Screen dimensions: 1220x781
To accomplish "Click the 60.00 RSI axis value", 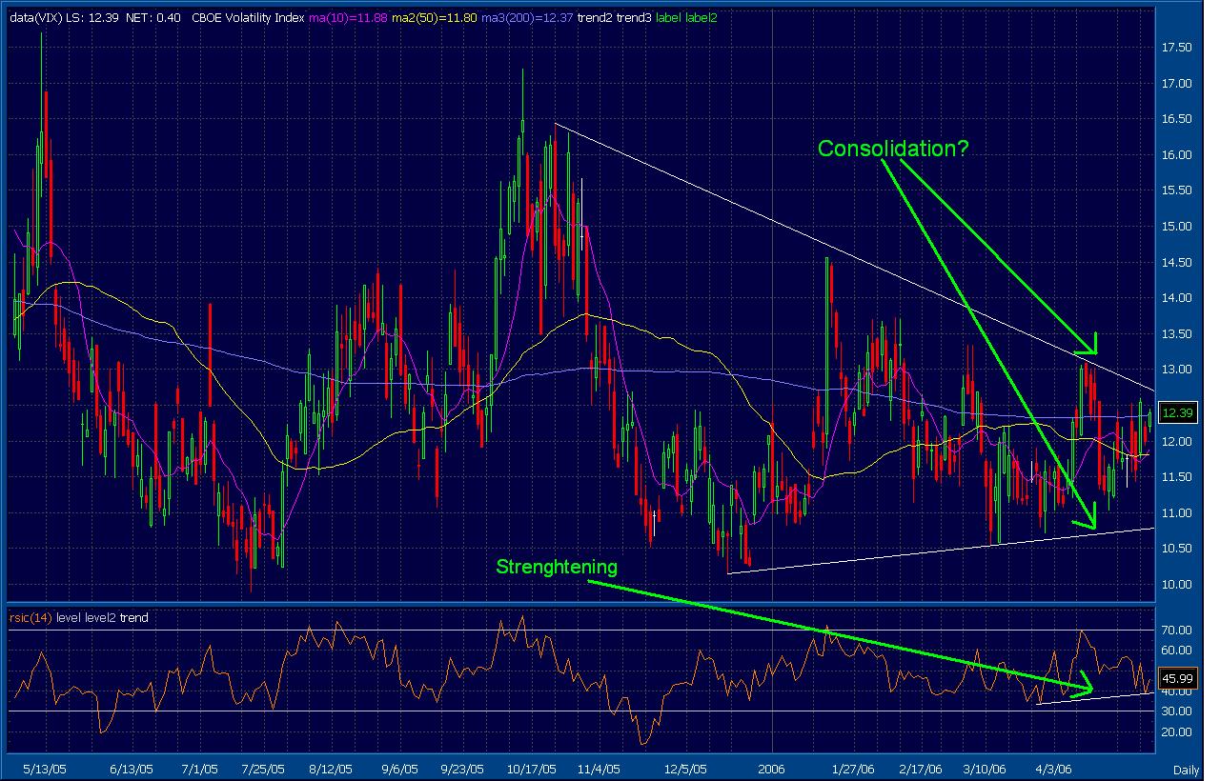I will pyautogui.click(x=1177, y=650).
